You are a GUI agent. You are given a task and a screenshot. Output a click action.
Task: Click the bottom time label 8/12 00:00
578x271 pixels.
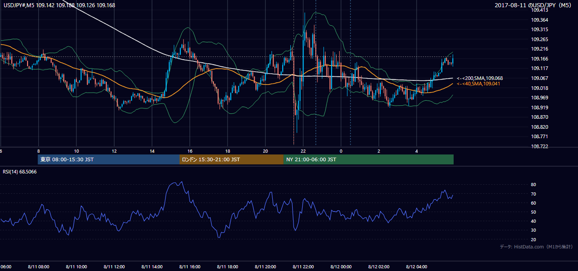[341, 267]
